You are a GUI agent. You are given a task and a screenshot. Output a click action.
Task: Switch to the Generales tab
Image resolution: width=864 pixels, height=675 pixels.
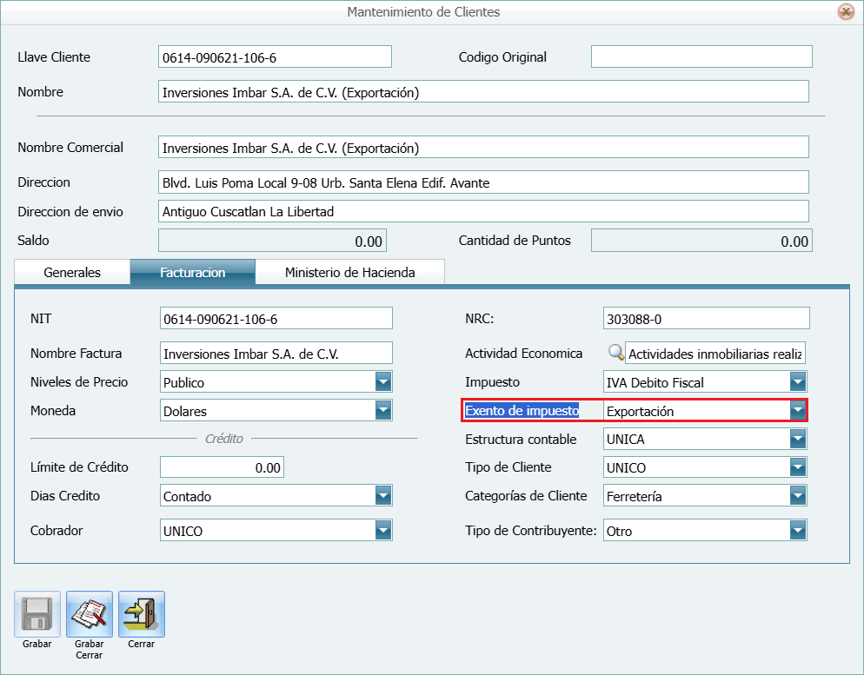72,272
